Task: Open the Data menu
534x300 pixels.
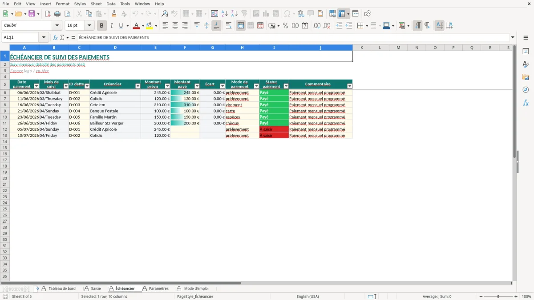Action: point(111,4)
